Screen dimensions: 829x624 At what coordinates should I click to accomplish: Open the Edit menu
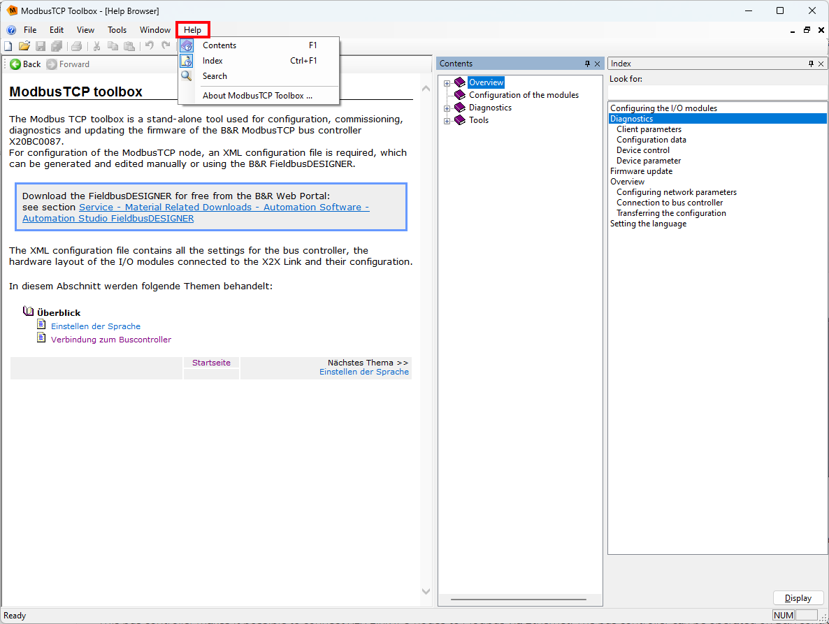pyautogui.click(x=57, y=30)
